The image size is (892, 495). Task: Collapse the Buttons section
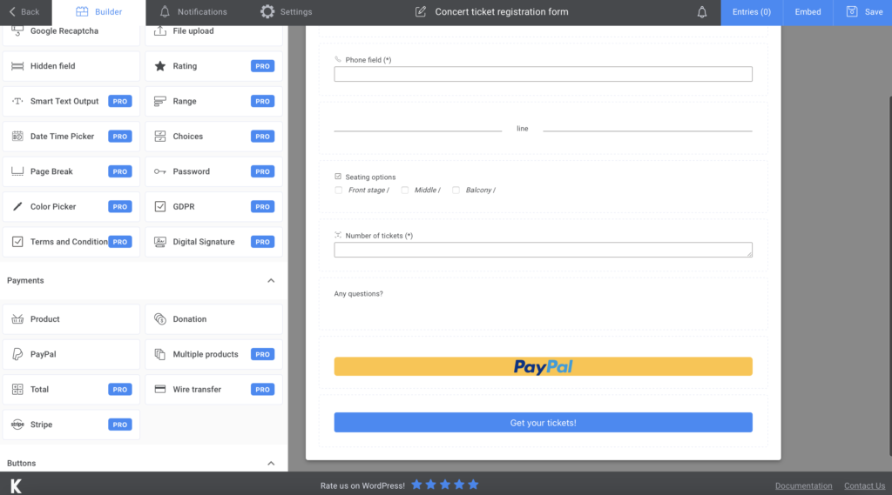(271, 464)
